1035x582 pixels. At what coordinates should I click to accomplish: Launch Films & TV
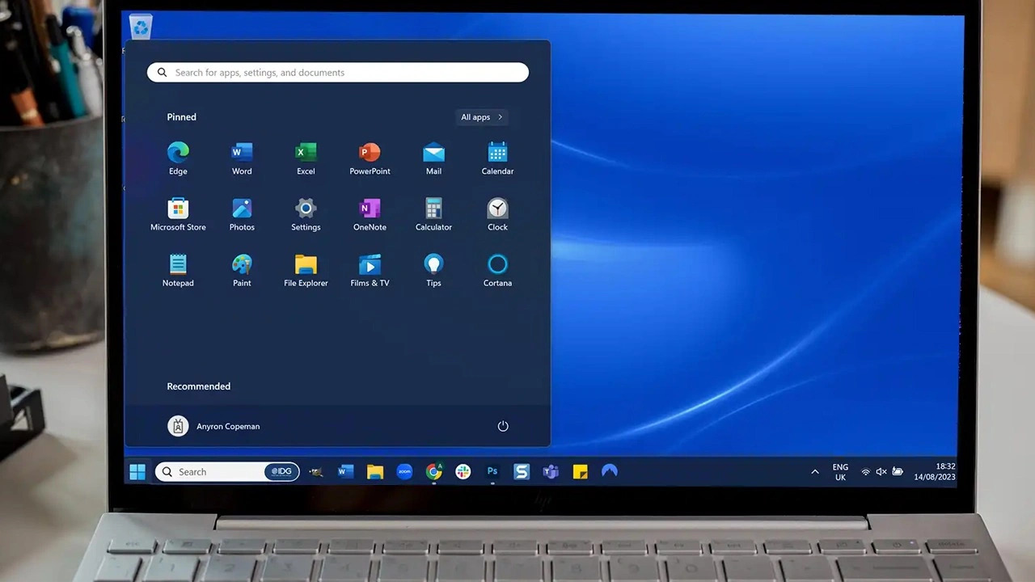(x=370, y=270)
